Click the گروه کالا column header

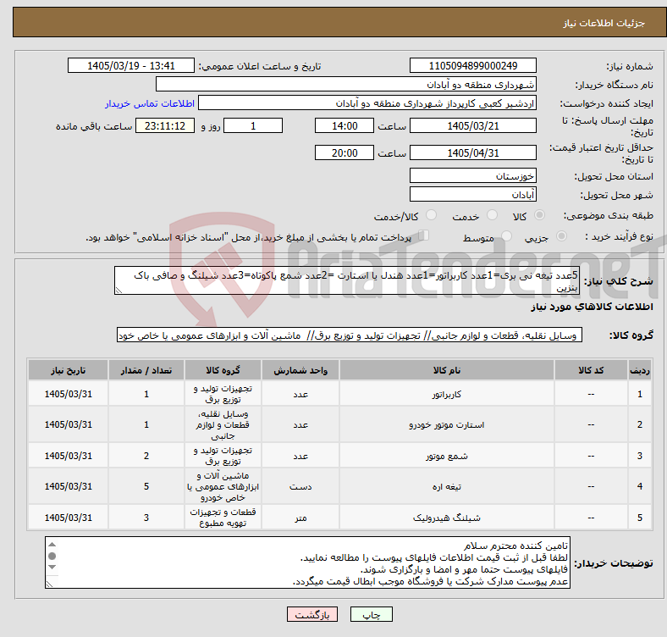(x=223, y=370)
